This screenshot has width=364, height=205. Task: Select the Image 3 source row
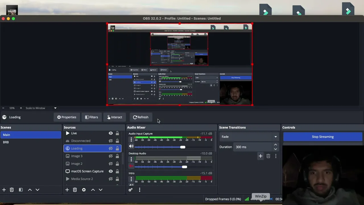click(92, 156)
